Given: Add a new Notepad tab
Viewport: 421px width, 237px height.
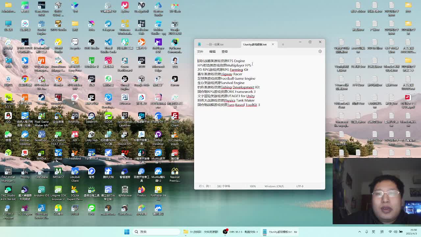Looking at the screenshot, I should pos(283,44).
